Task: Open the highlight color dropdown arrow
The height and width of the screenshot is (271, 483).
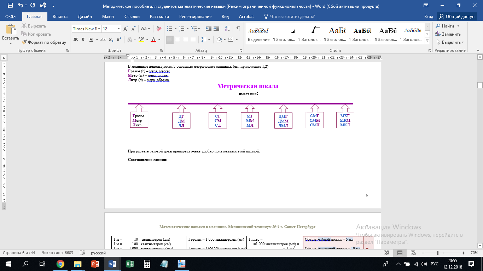Action: point(146,40)
